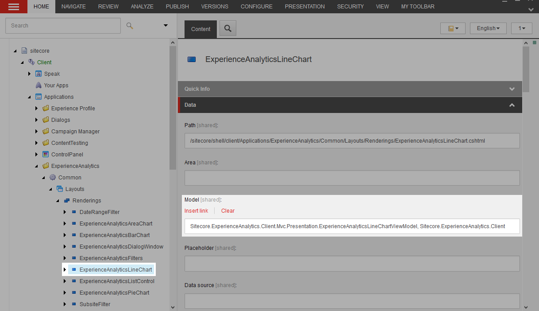Click the DateRangeFilter rendering icon

tap(74, 212)
